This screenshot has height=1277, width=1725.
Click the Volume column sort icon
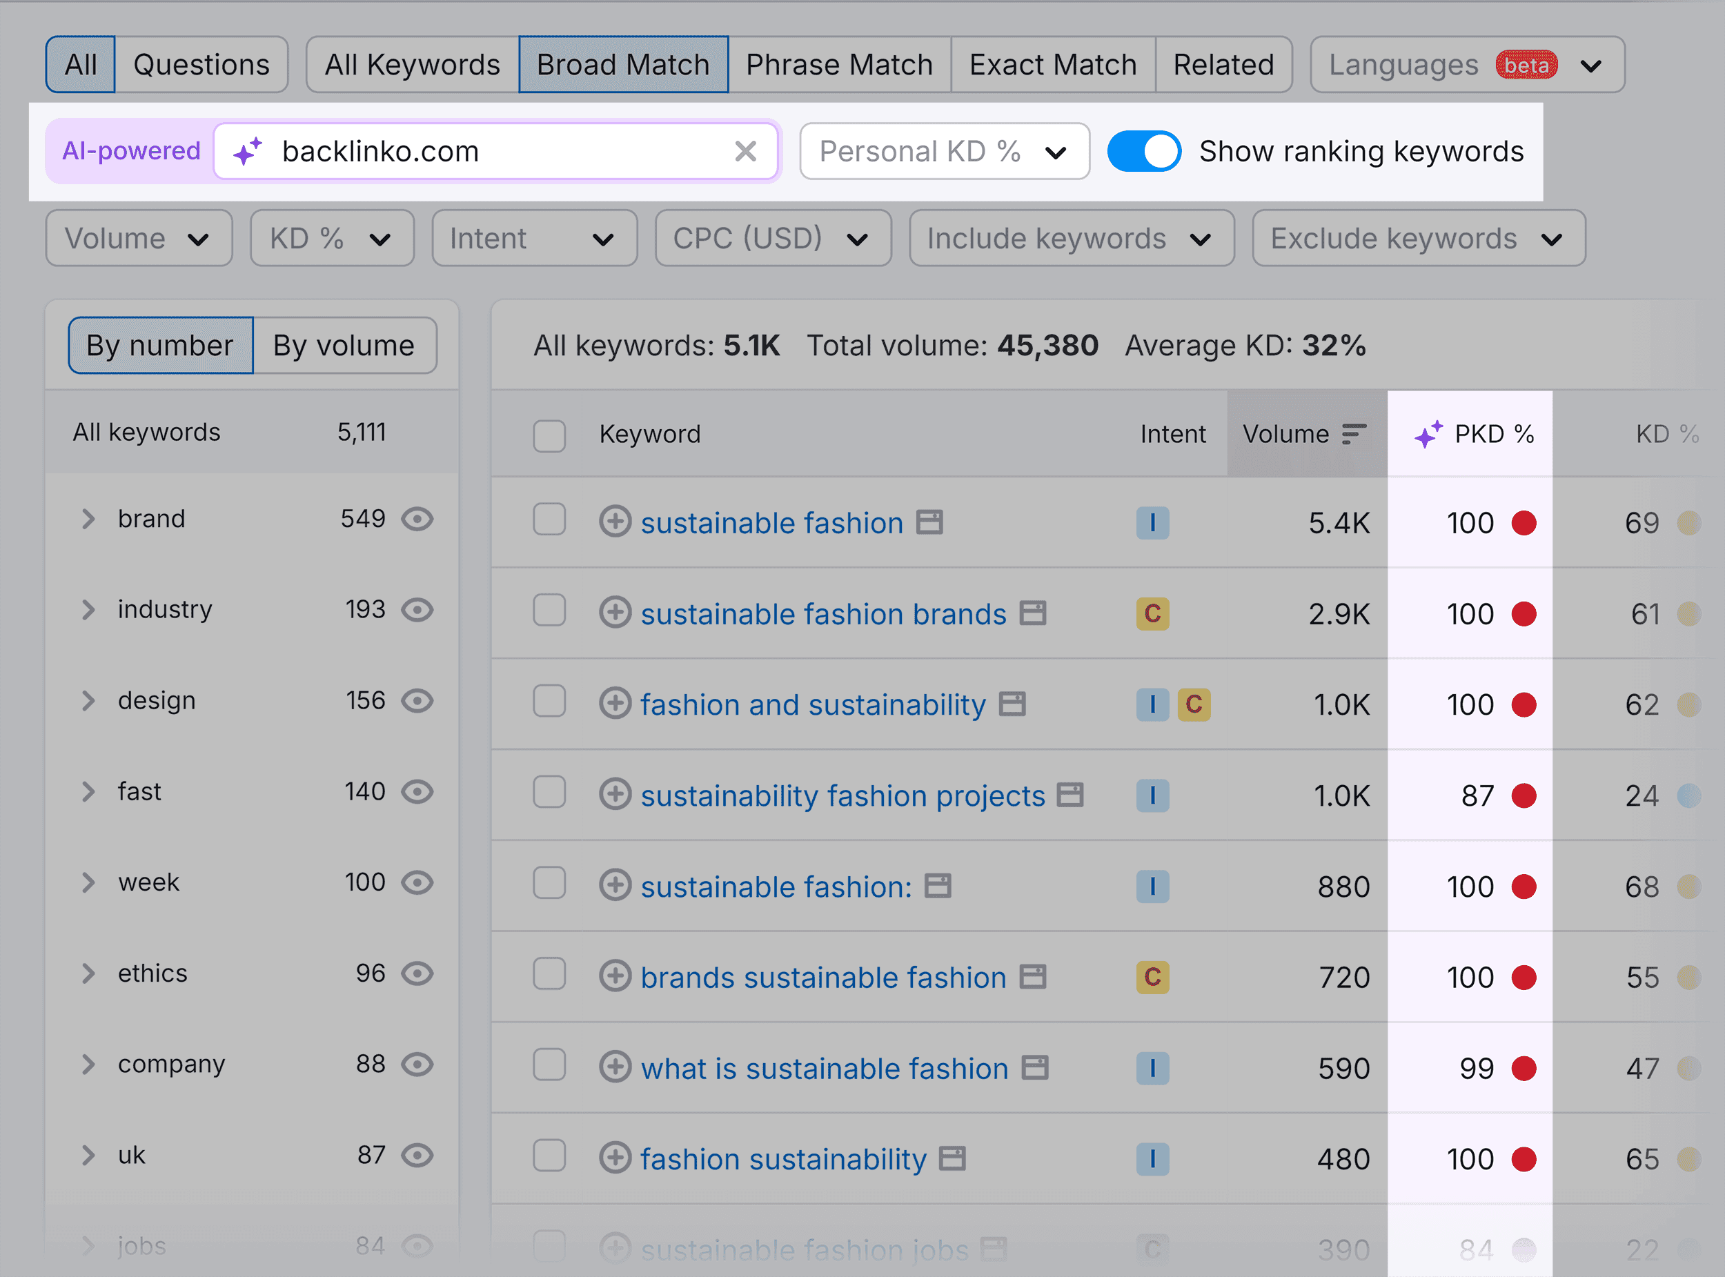(x=1354, y=435)
